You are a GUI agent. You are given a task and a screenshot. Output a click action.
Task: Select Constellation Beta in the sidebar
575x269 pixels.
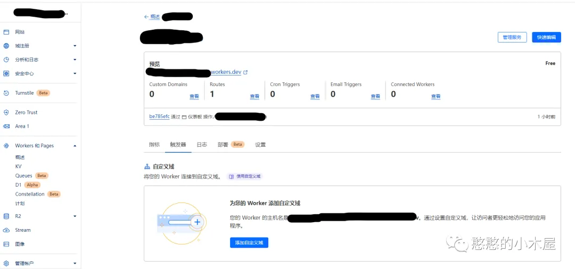coord(38,194)
